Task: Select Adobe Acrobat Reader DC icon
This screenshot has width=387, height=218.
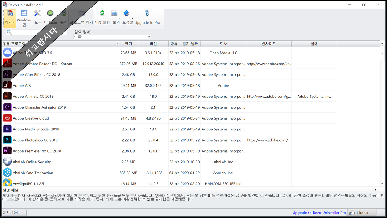Action: 7,64
